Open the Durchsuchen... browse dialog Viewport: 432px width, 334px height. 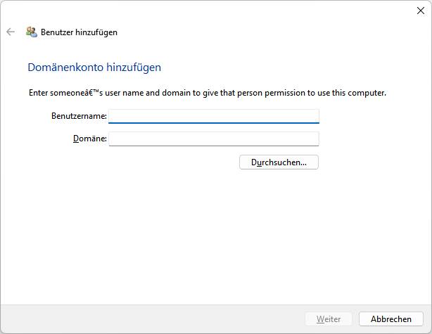point(279,162)
